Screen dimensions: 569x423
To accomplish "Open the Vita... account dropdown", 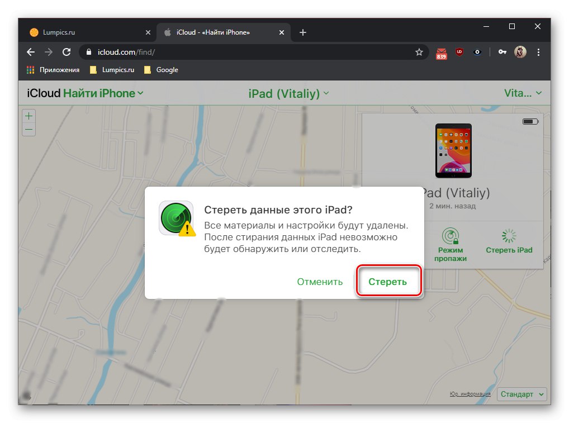I will tap(523, 93).
